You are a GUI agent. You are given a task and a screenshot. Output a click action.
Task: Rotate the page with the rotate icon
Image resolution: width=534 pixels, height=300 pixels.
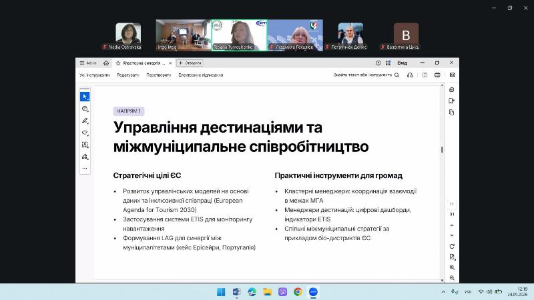[452, 246]
